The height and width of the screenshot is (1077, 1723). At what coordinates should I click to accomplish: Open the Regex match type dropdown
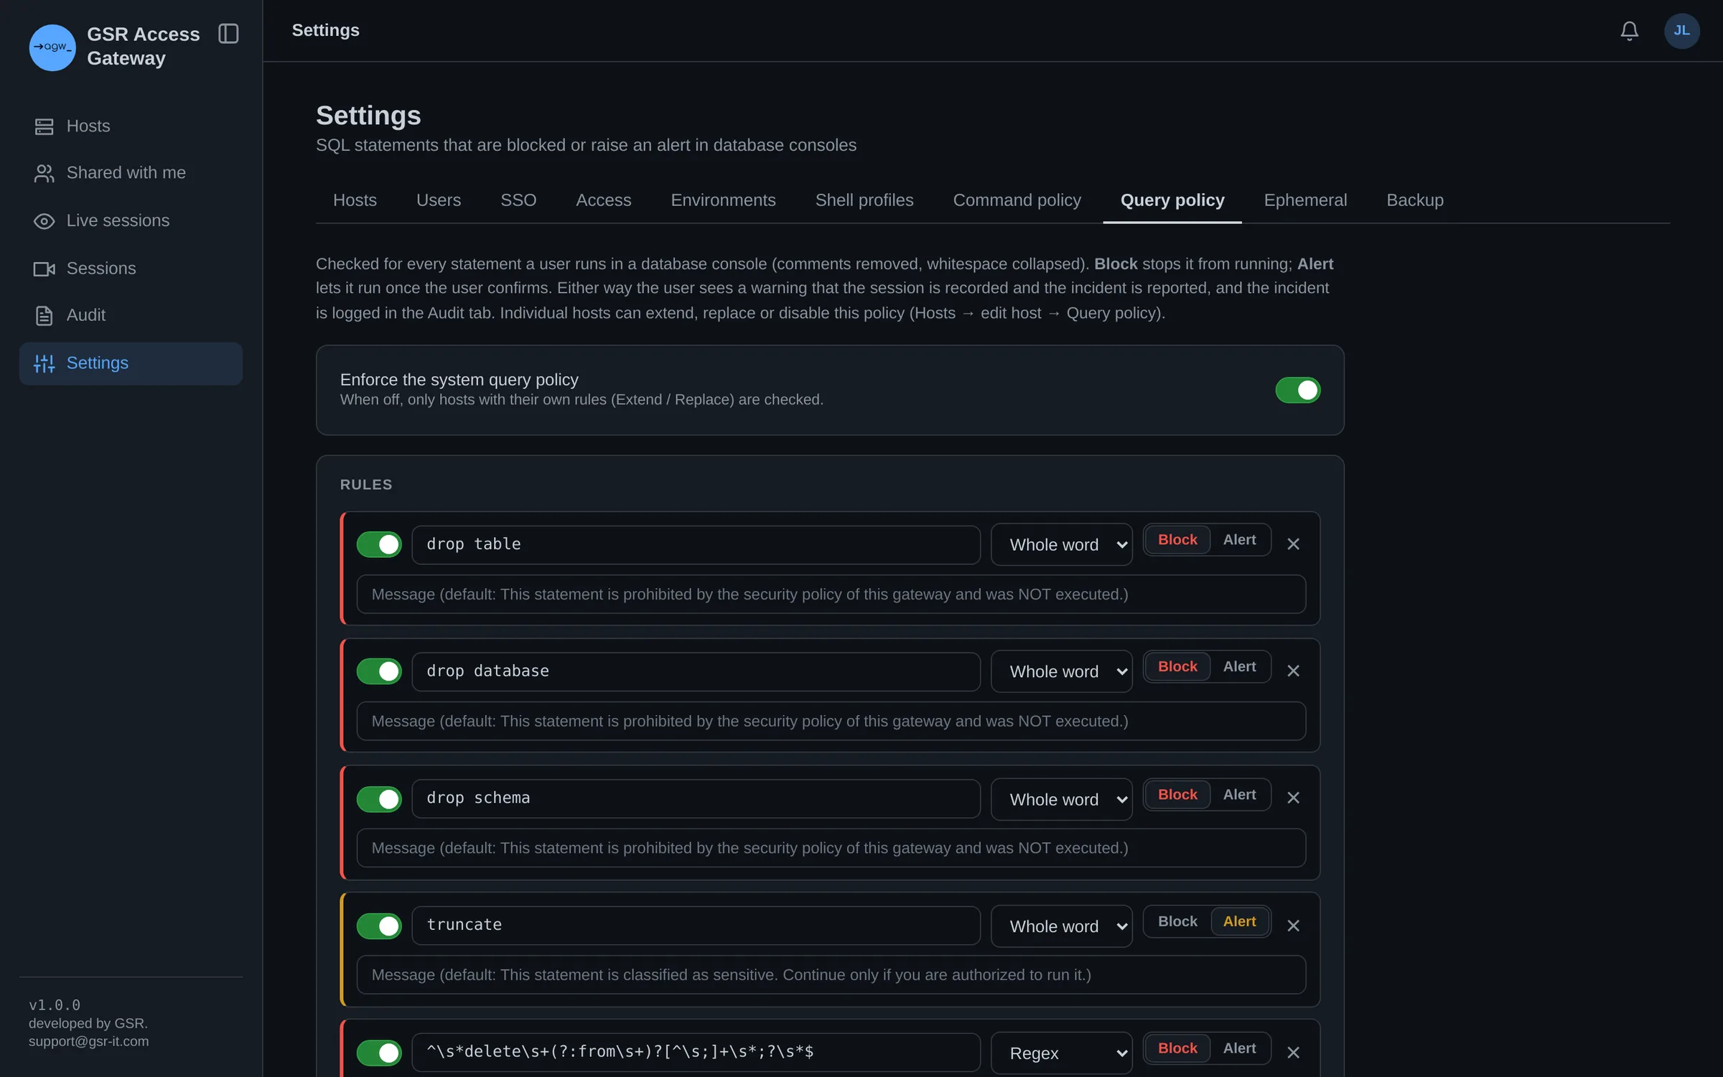click(x=1061, y=1053)
